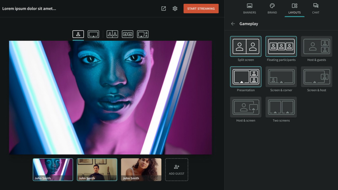Select screen with guests layout above the preview
This screenshot has width=338, height=190.
click(x=143, y=34)
